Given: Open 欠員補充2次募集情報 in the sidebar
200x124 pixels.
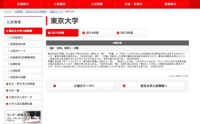Looking at the screenshot, I should click(23, 58).
